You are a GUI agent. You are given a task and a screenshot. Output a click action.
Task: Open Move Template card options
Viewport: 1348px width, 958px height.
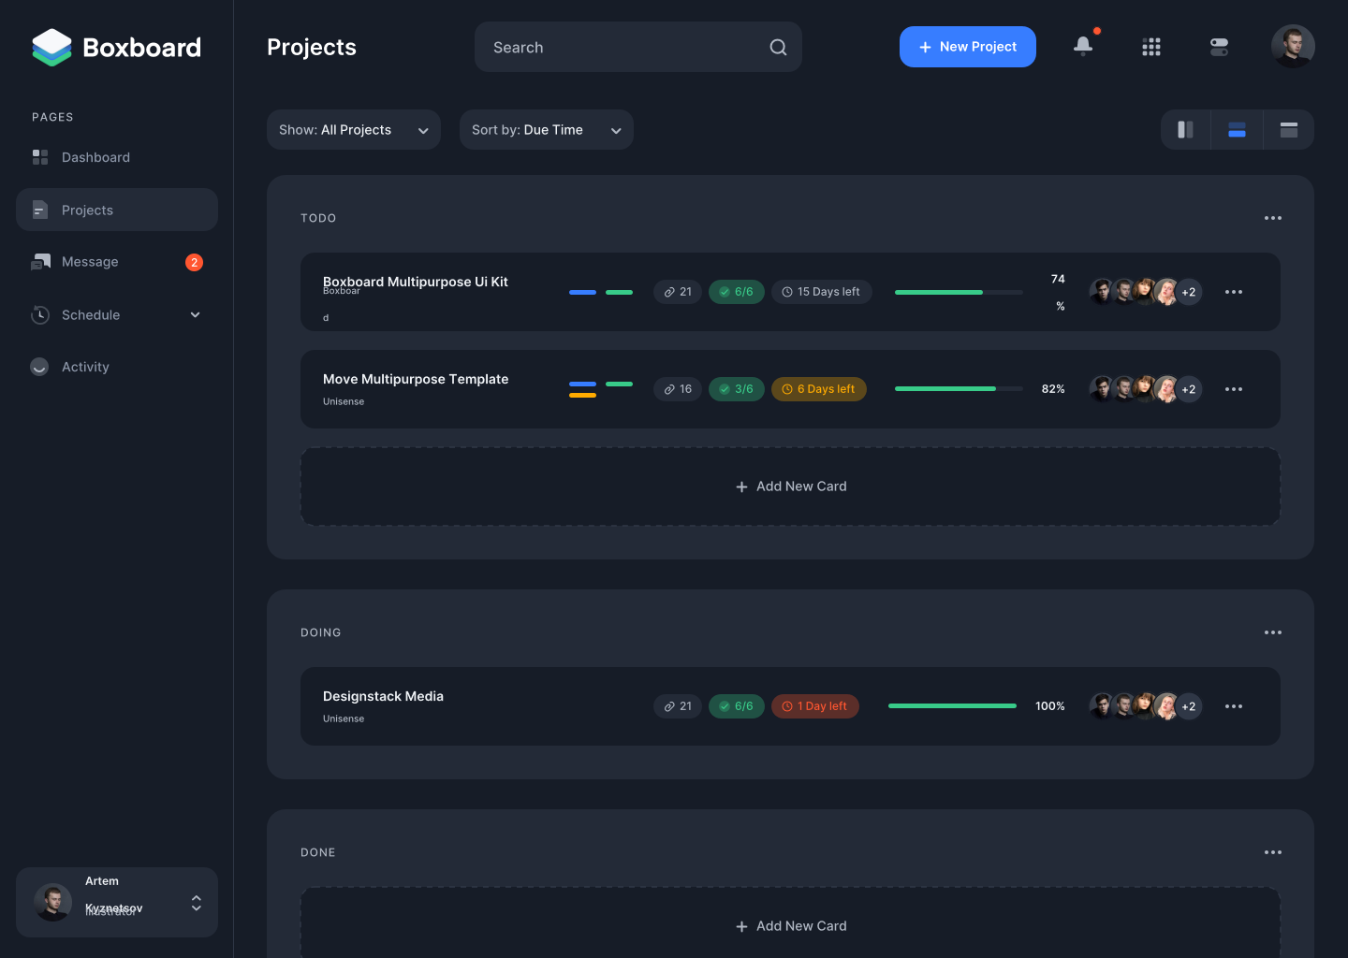coord(1234,389)
